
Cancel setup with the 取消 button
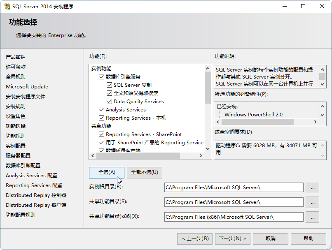271,239
